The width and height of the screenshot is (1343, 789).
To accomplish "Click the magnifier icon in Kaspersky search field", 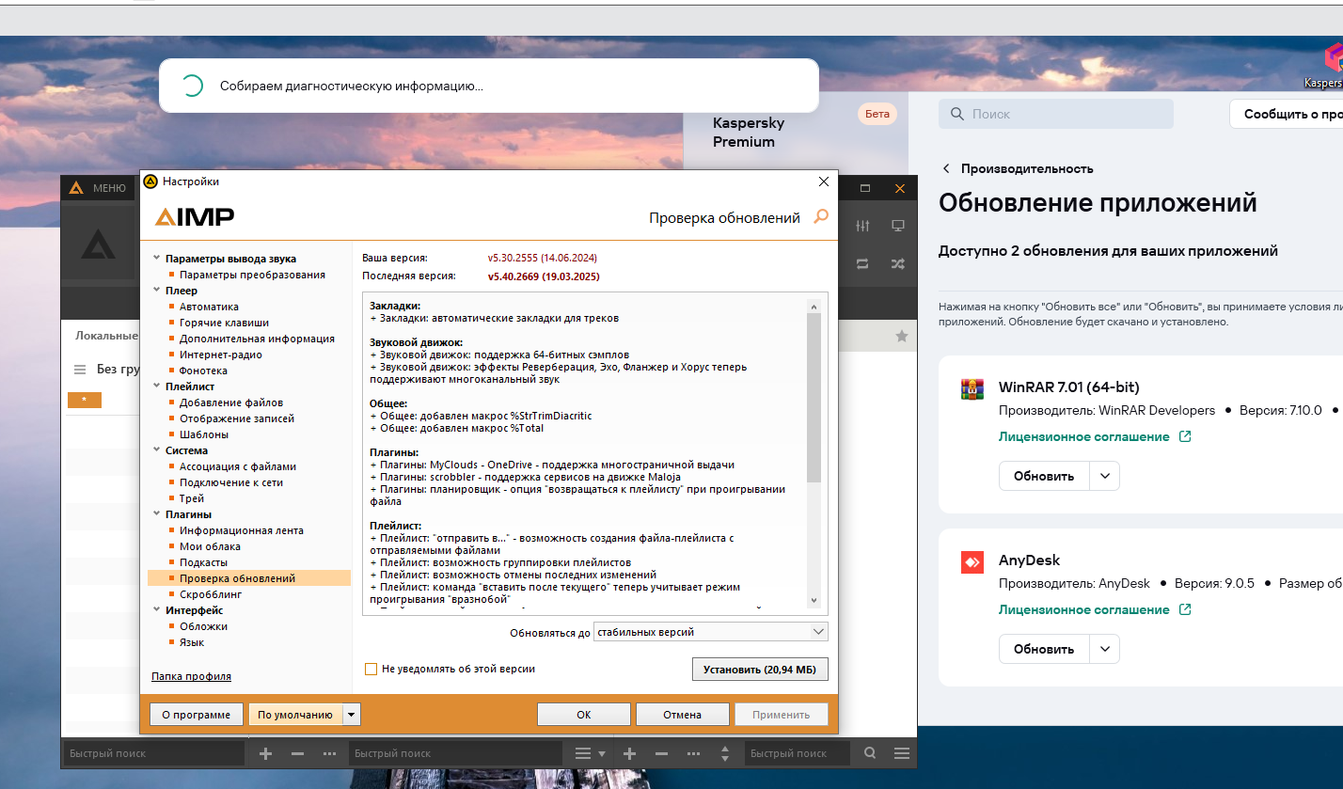I will [x=957, y=114].
